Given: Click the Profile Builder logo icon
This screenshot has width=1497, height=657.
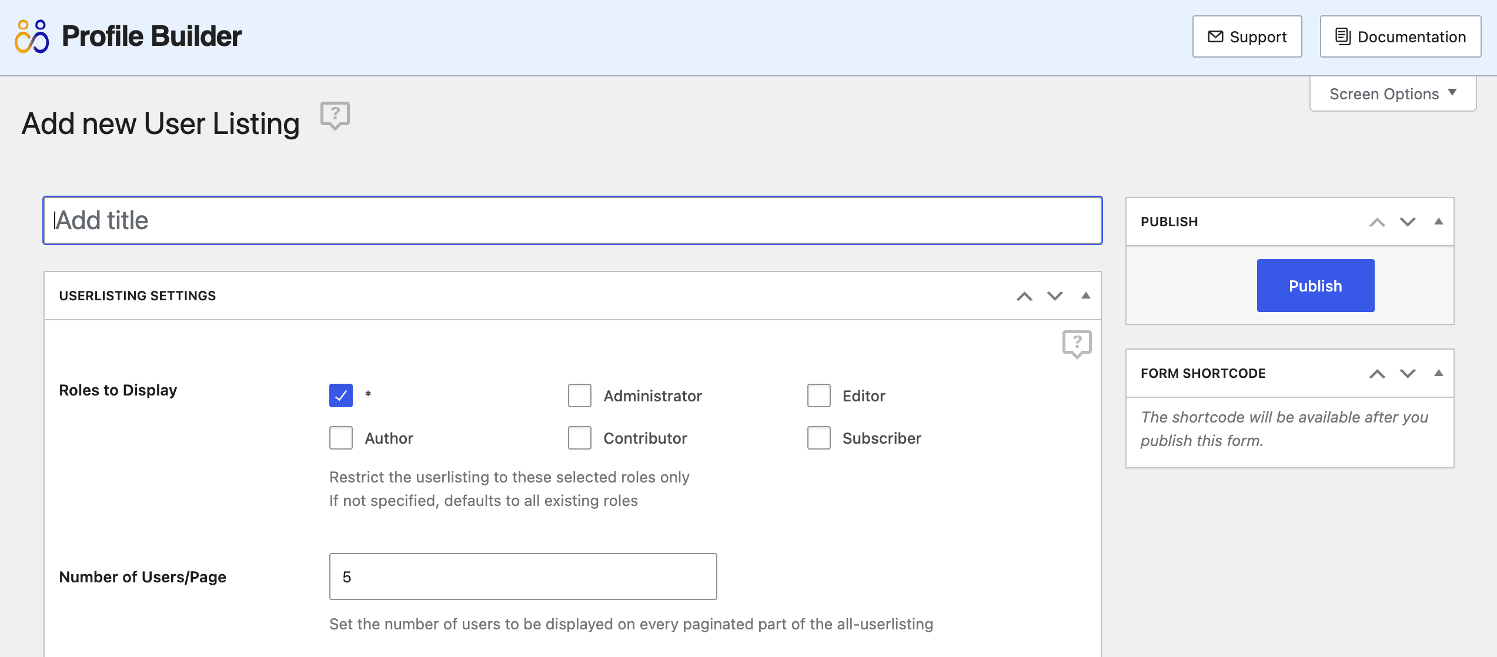Looking at the screenshot, I should click(x=32, y=36).
